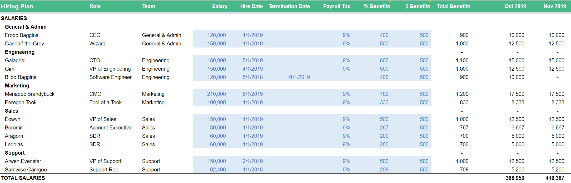This screenshot has height=183, width=571.
Task: Click Bilbo Baggins' termination date 11/1/2019
Action: point(299,77)
